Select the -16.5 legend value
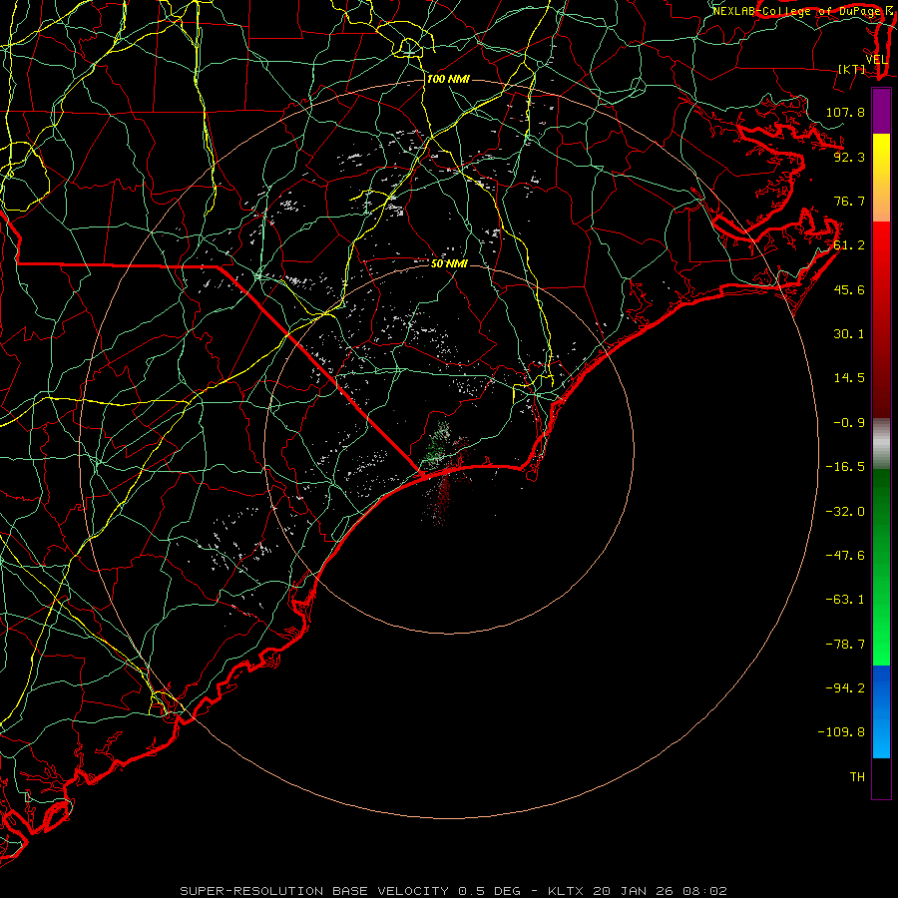The width and height of the screenshot is (898, 898). 845,467
